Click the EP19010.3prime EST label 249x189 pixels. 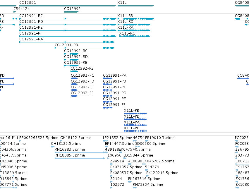tap(160, 138)
